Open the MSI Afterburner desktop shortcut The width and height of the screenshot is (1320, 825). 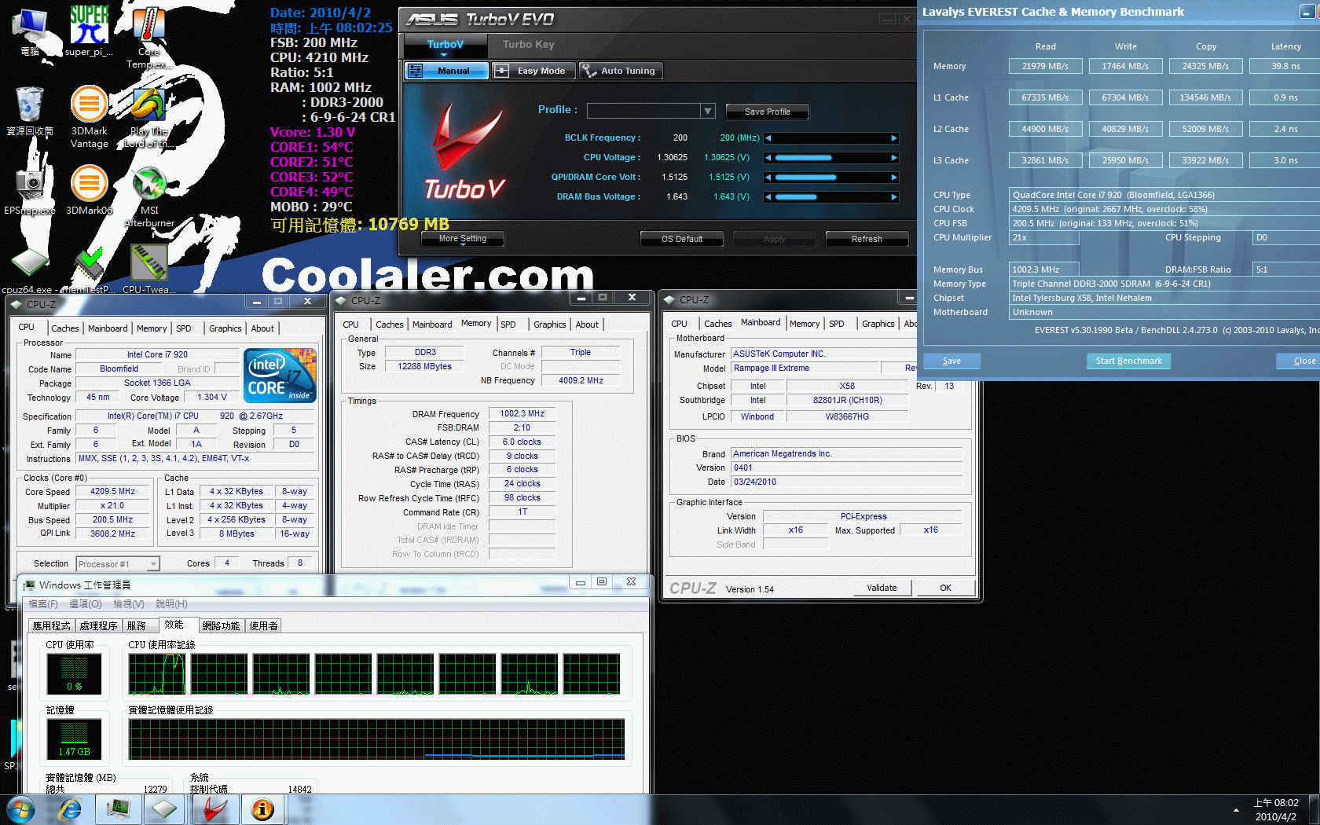149,196
